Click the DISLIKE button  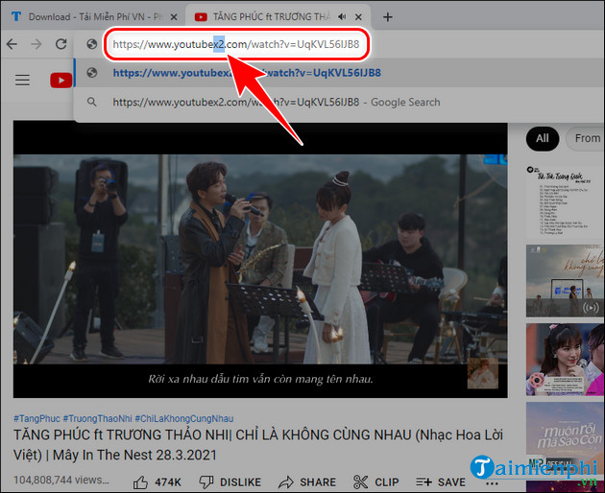[230, 481]
